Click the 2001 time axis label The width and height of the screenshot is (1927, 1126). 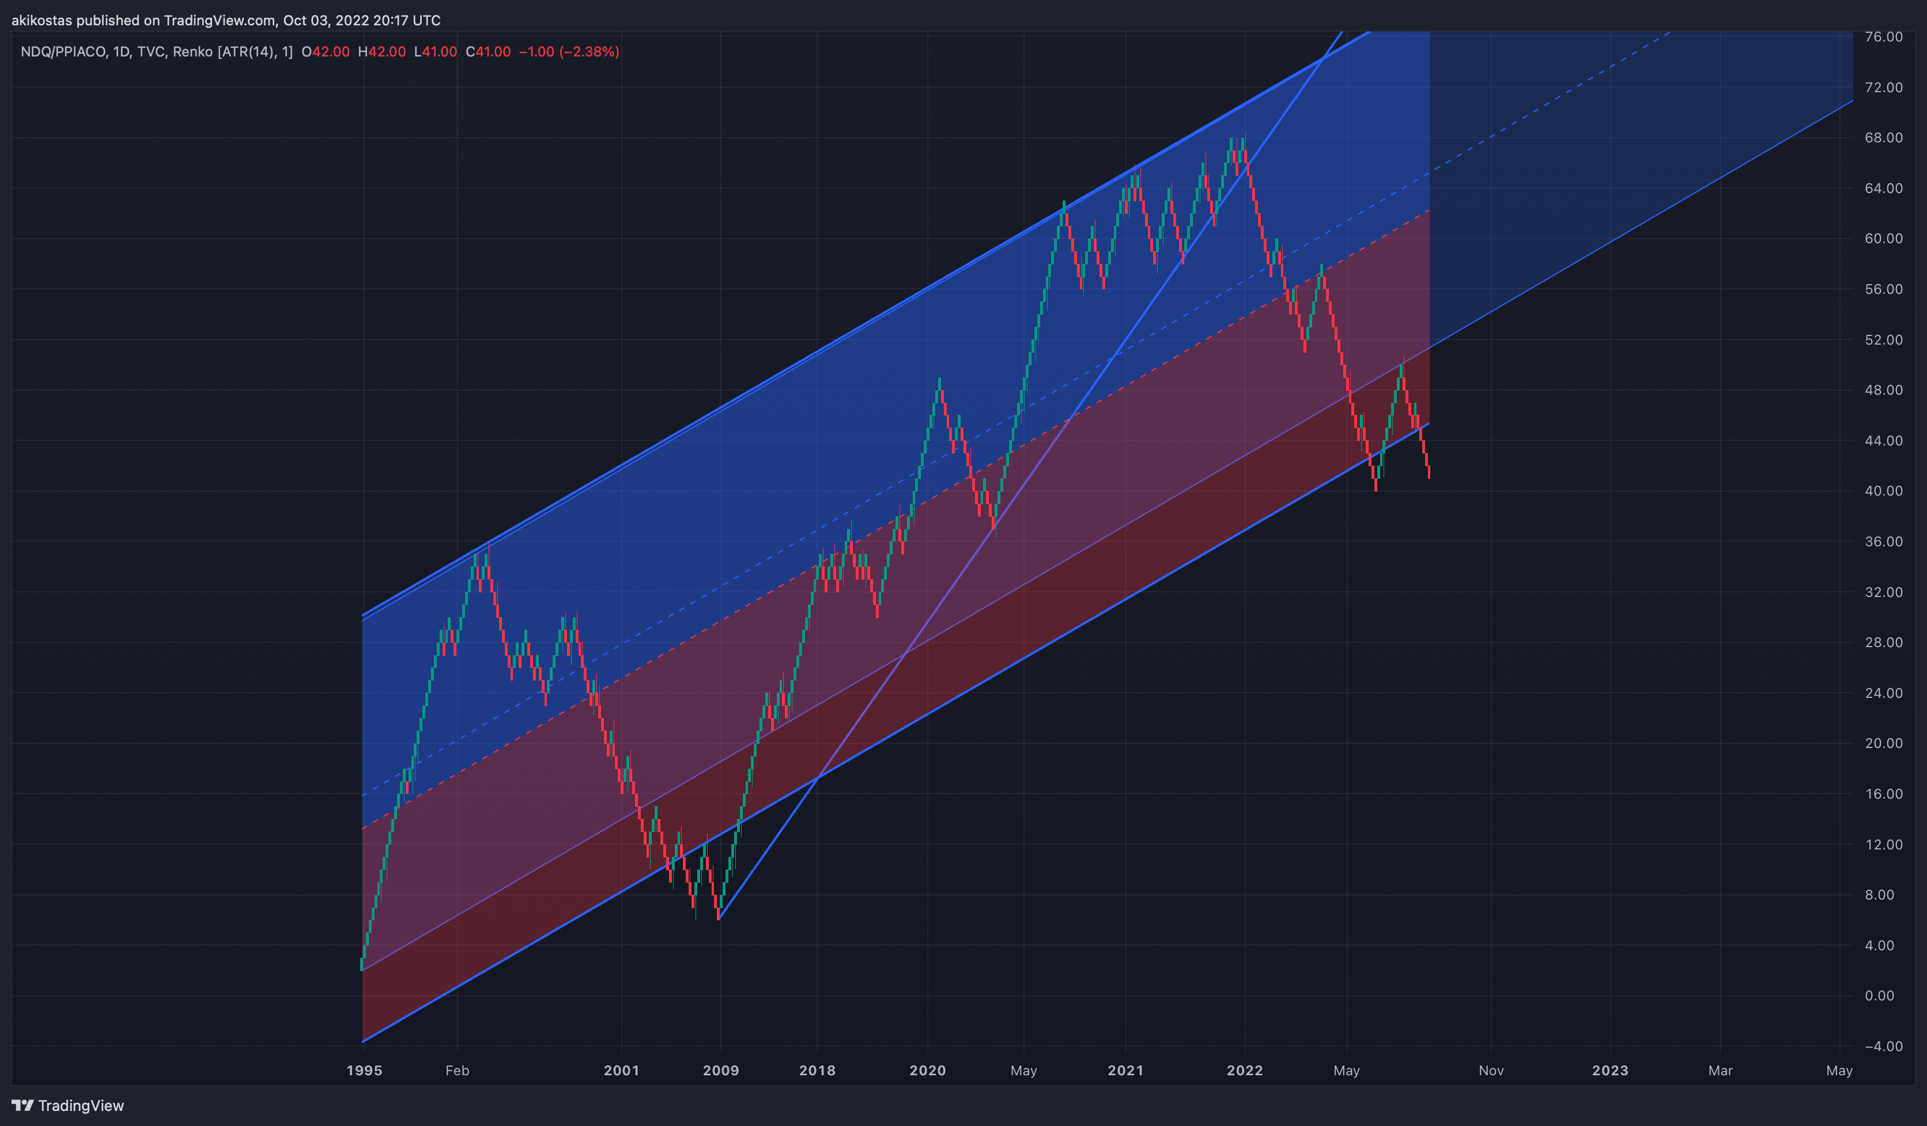(621, 1070)
